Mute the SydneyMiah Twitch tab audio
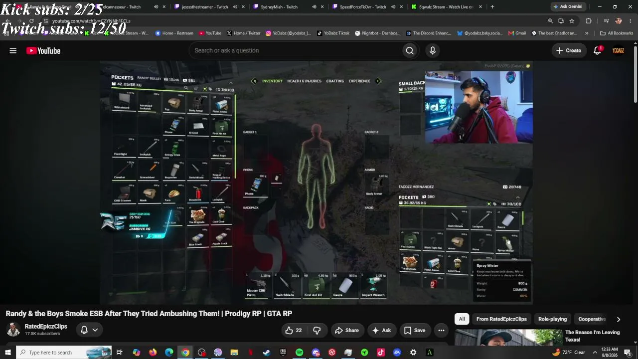 (x=314, y=7)
